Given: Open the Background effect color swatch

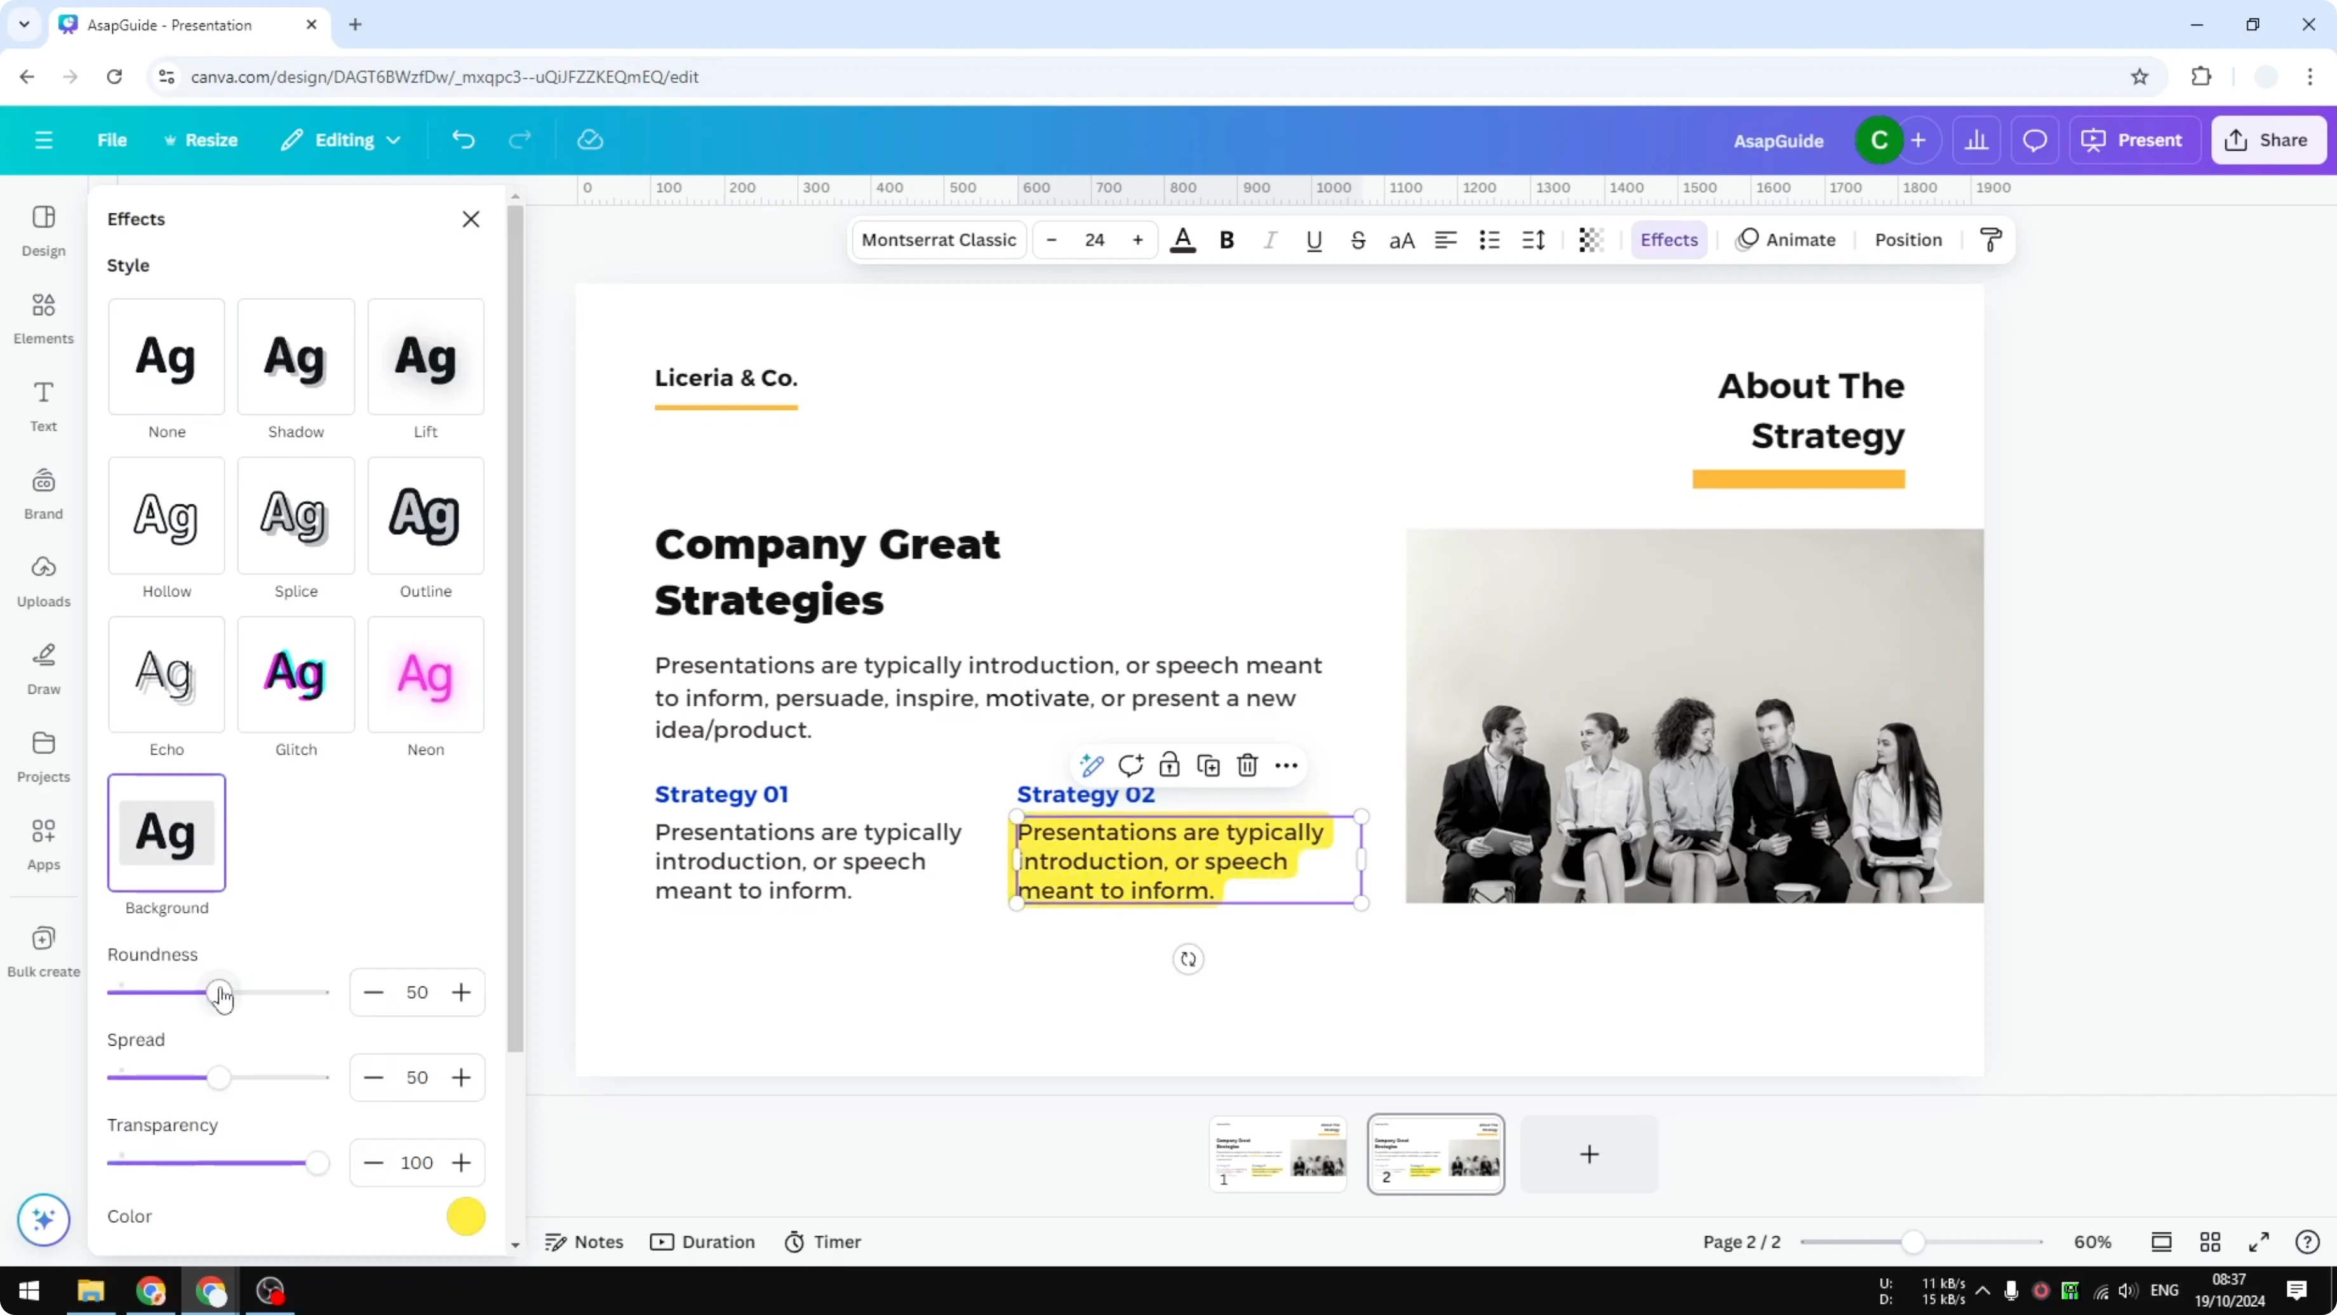Looking at the screenshot, I should (x=466, y=1216).
